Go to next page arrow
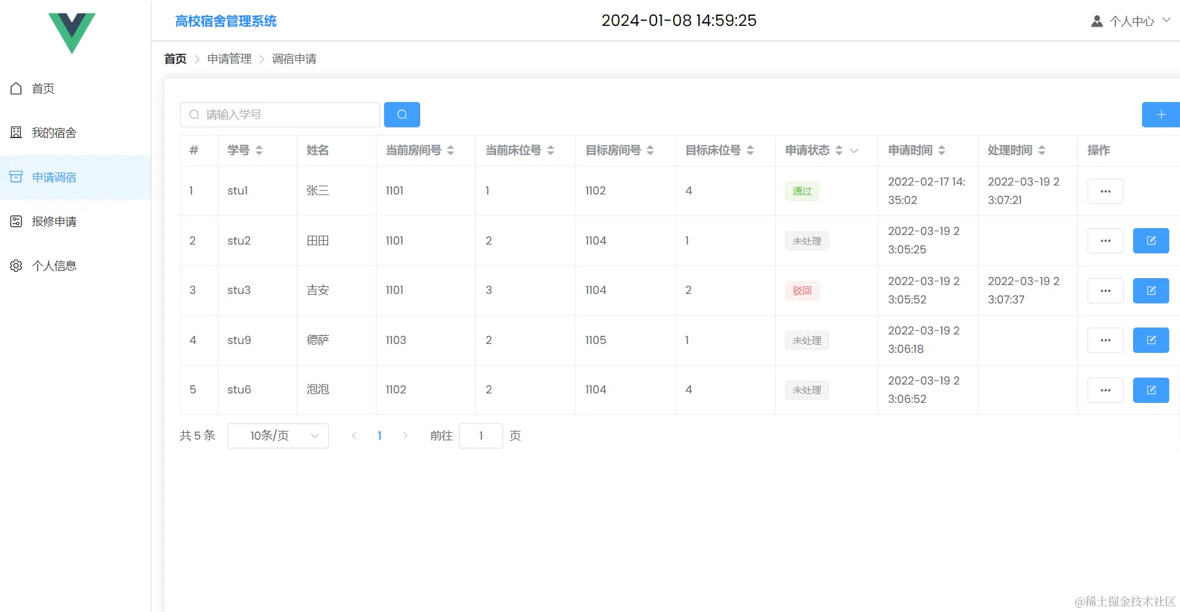This screenshot has width=1180, height=612. pos(405,436)
